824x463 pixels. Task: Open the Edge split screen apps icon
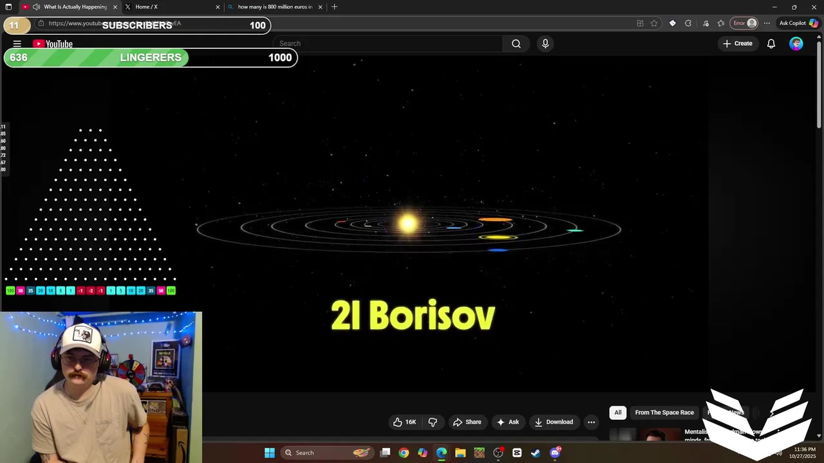(x=640, y=23)
